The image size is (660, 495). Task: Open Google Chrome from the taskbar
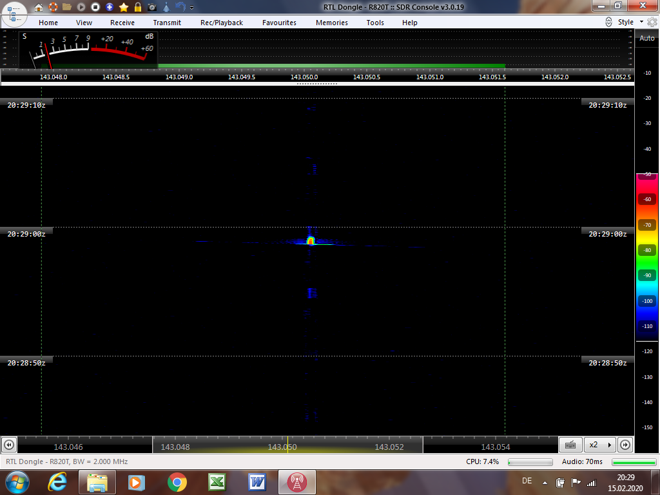[x=177, y=482]
